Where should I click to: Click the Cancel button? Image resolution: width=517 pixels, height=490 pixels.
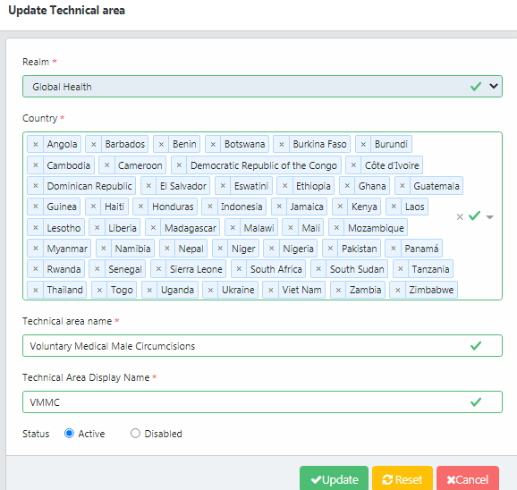coord(468,479)
